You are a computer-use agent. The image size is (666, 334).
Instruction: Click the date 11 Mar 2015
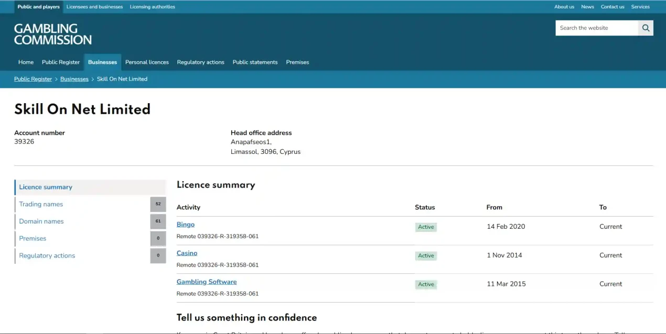[506, 284]
